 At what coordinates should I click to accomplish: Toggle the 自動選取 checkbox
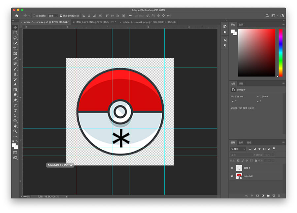click(x=34, y=16)
